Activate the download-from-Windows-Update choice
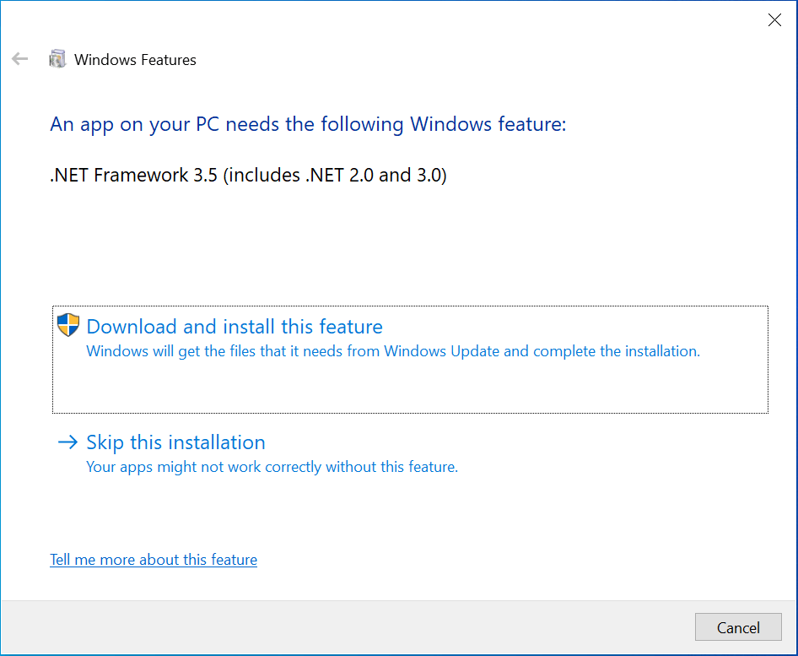Viewport: 798px width, 656px height. click(x=235, y=326)
